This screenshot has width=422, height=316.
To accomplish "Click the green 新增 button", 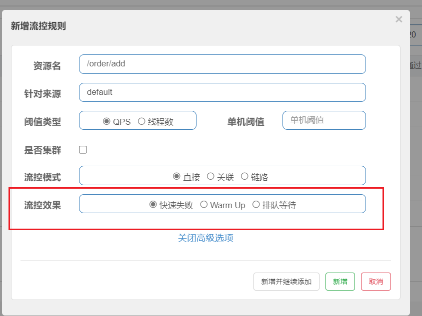I will 340,282.
